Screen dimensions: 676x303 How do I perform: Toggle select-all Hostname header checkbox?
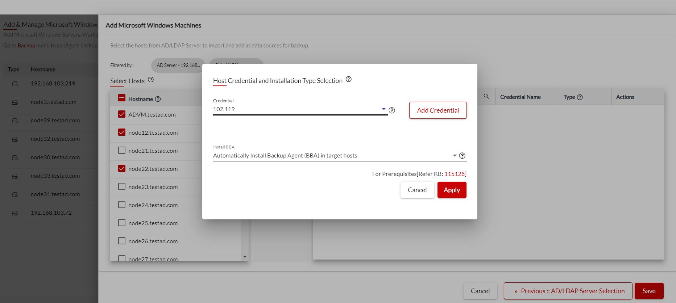(x=122, y=98)
